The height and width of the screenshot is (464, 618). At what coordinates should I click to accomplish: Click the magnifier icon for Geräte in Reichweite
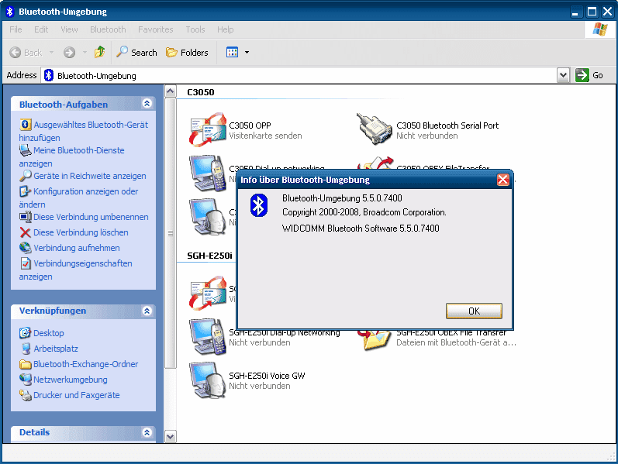[26, 176]
